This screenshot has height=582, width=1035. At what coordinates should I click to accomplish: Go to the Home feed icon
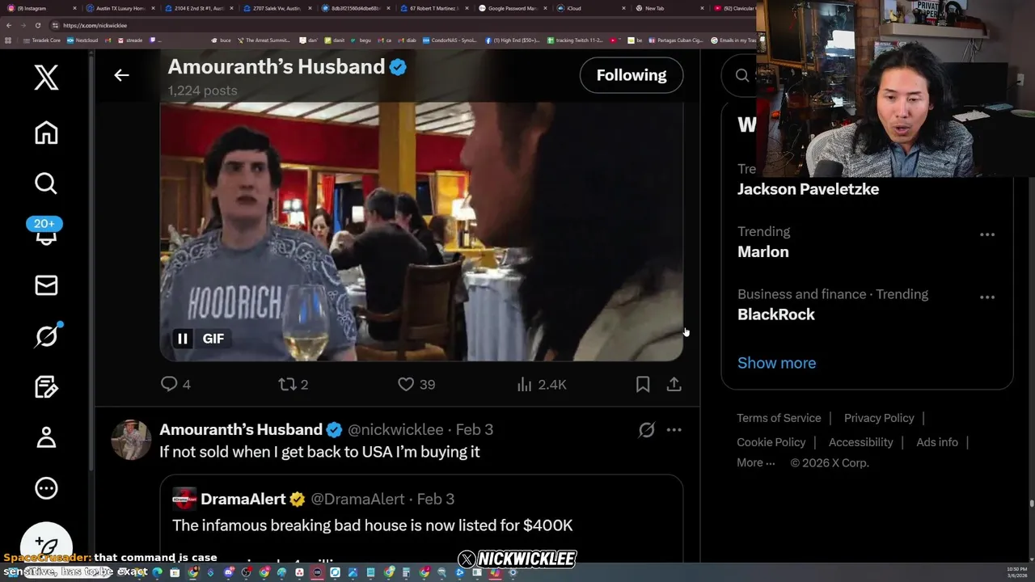[46, 133]
